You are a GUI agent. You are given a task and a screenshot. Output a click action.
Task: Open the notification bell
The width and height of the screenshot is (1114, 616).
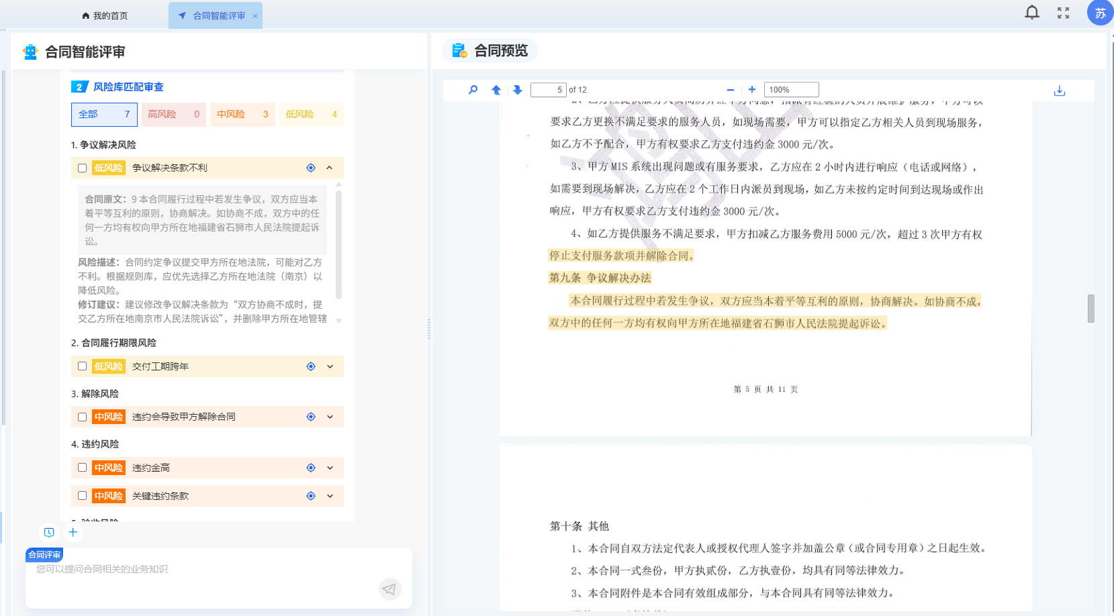(1032, 12)
